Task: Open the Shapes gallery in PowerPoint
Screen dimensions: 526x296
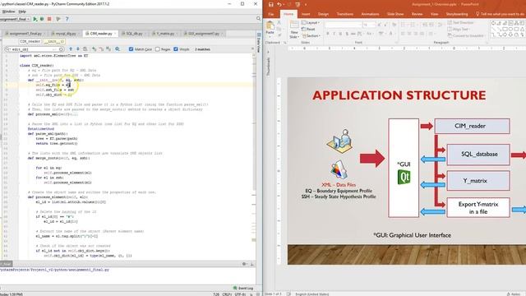Action: tap(508, 29)
